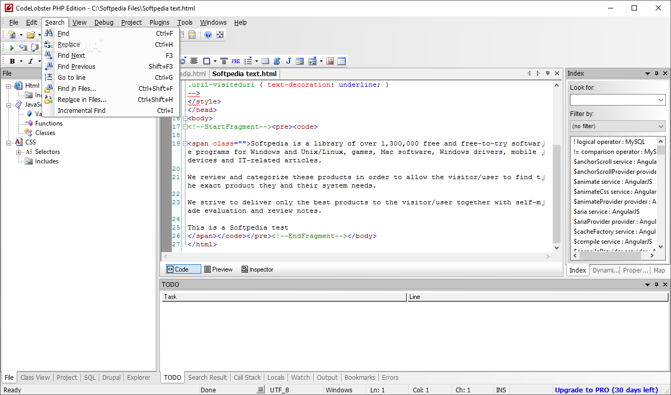Click the square border box icon
Screen dimensions: 671x395
pyautogui.click(x=207, y=61)
